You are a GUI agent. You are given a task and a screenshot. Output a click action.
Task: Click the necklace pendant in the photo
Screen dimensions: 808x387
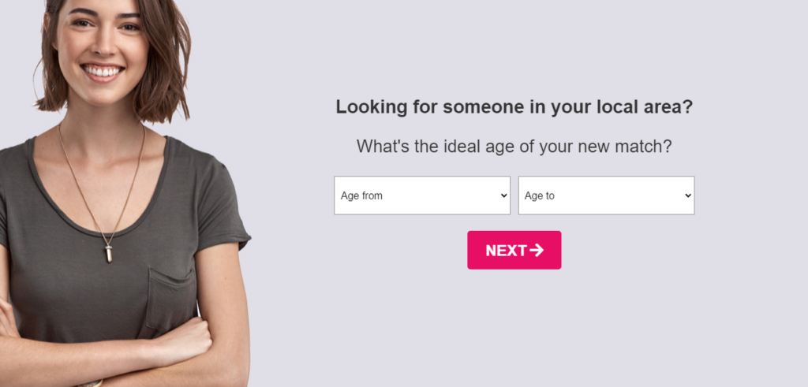(x=109, y=253)
